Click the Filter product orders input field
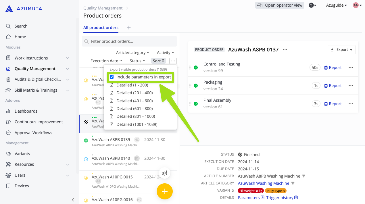This screenshot has height=204, width=365. pyautogui.click(x=132, y=41)
